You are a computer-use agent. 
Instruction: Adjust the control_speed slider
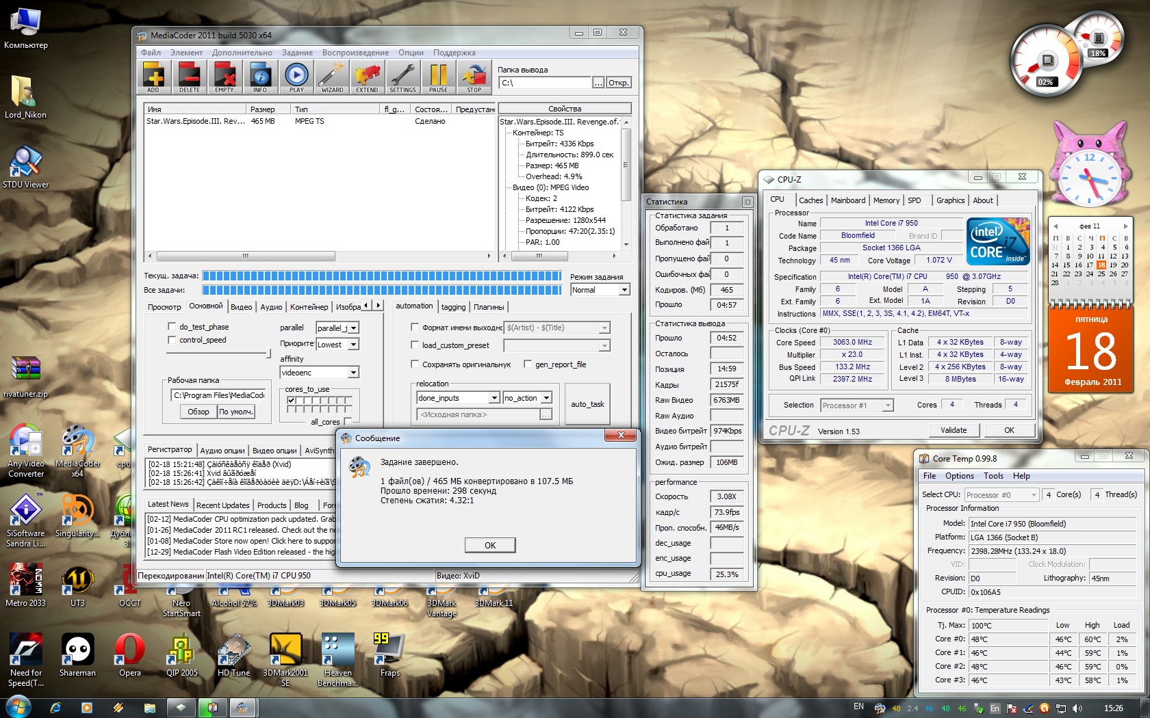pos(219,354)
